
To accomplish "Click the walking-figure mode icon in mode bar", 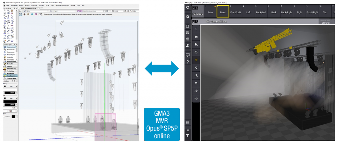I will click(x=24, y=14).
